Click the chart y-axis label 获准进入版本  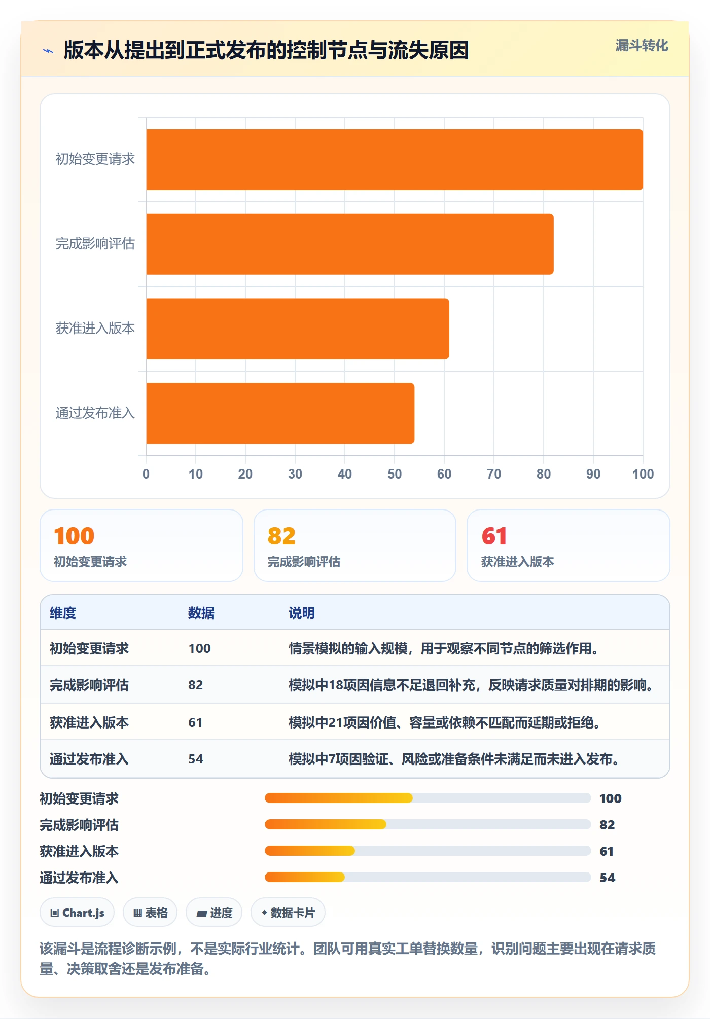coord(95,329)
